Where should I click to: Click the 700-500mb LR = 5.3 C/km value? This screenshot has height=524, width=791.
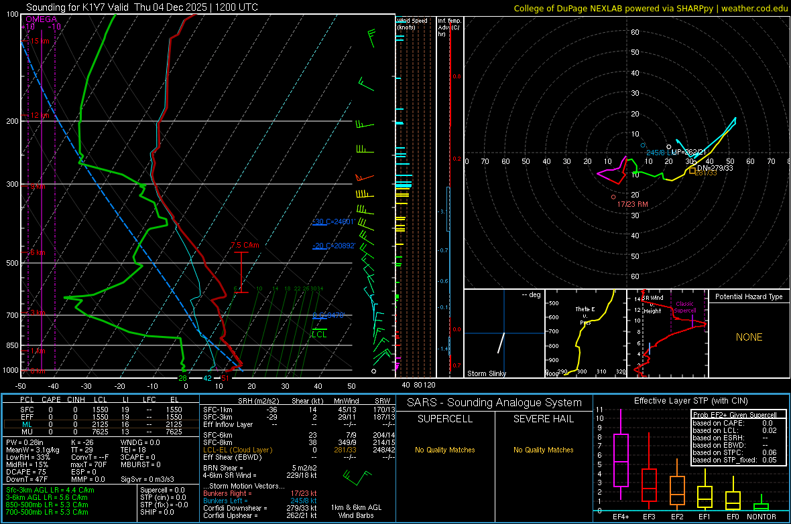pos(47,513)
